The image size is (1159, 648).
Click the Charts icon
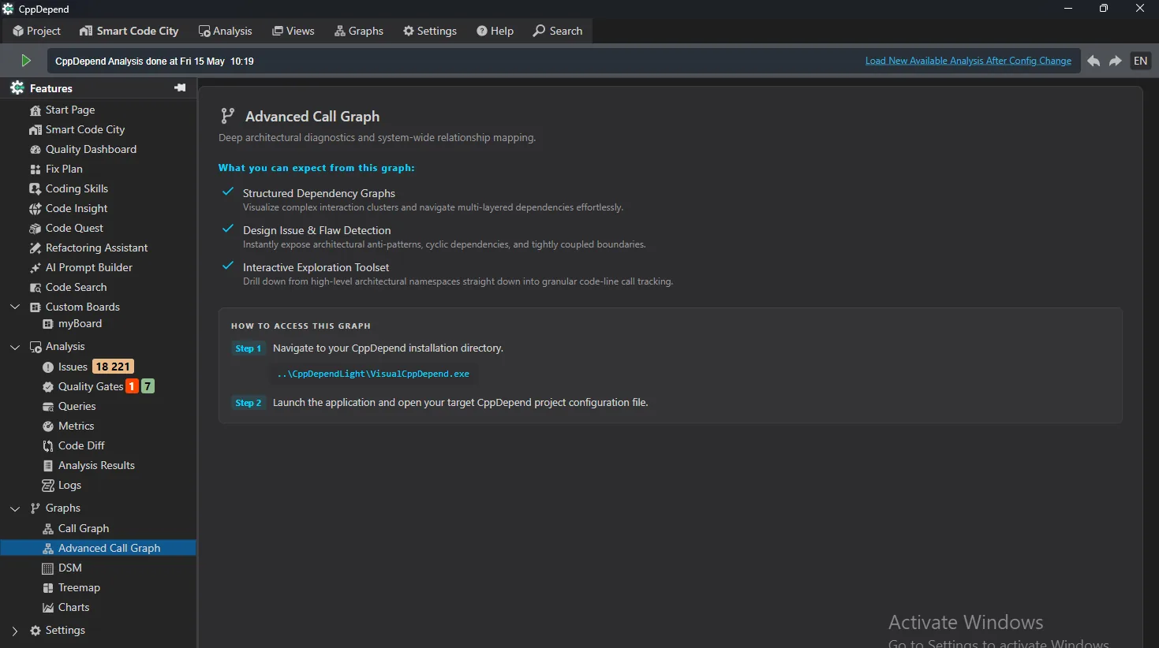48,608
